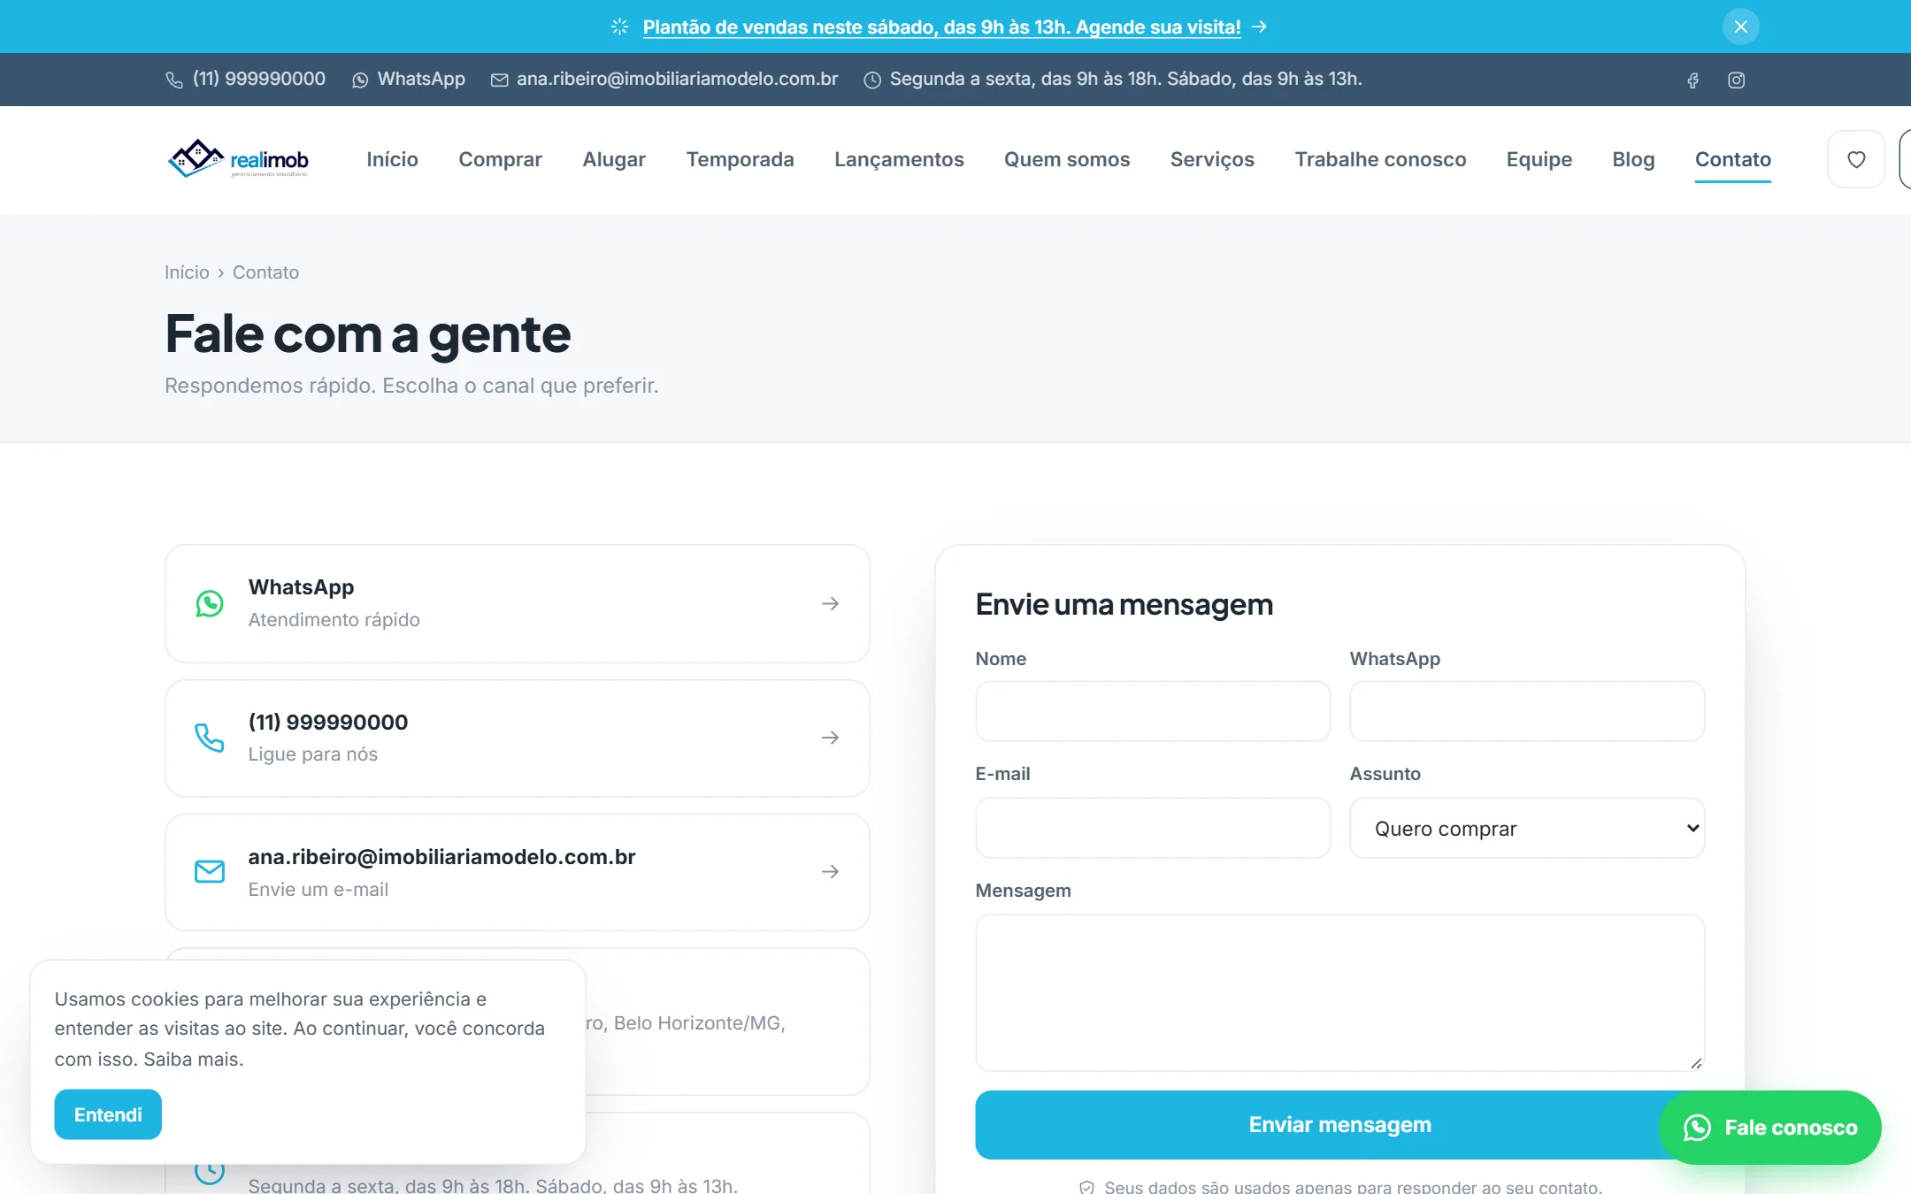Open email address link in top bar
1911x1194 pixels.
point(664,79)
